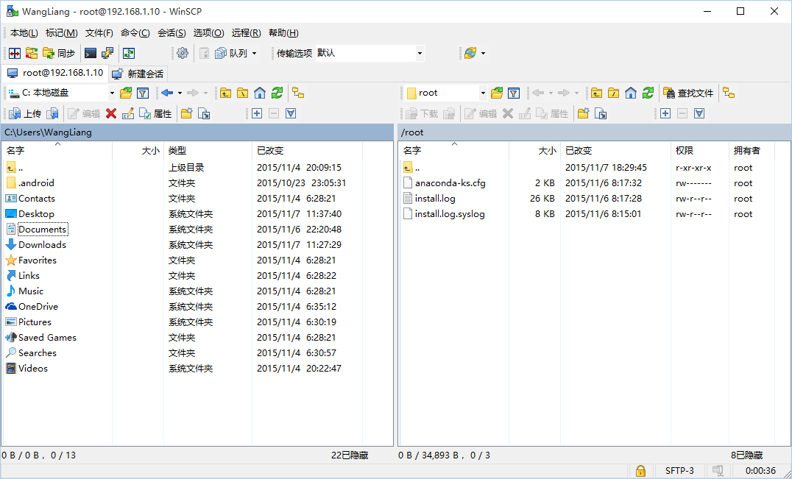
Task: Go to root directory in remote panel
Action: [x=614, y=93]
